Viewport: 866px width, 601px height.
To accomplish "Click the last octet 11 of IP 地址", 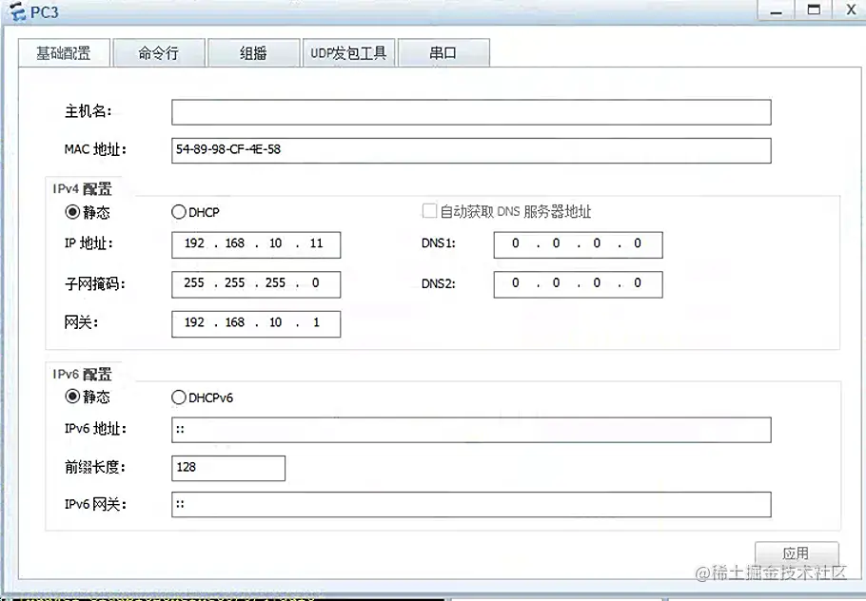I will pos(316,243).
